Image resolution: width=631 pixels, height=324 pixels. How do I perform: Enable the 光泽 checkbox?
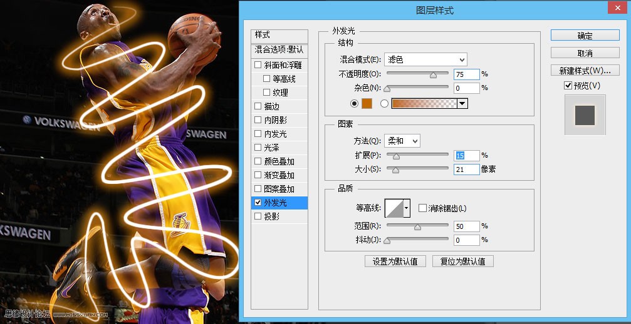click(258, 148)
